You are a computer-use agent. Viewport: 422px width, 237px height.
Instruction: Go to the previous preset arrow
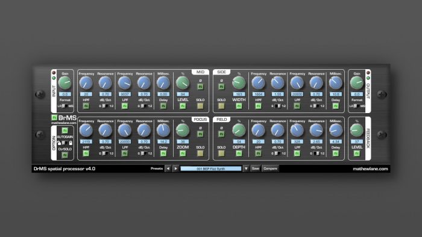tap(168, 168)
